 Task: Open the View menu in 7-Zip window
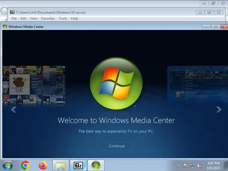click(x=34, y=19)
